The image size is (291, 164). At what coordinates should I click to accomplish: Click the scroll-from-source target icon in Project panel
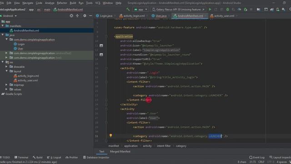(x=71, y=16)
